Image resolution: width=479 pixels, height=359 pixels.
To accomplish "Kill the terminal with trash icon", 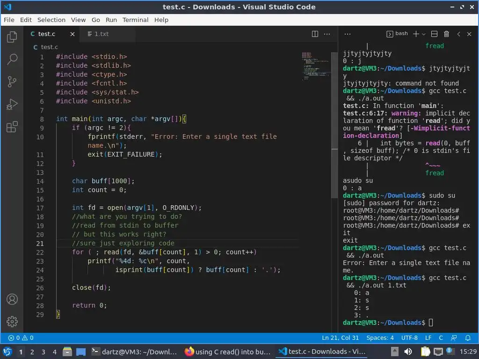I will tap(446, 34).
